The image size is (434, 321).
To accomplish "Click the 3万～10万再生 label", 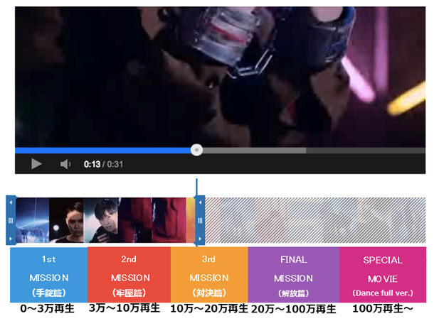I will tap(125, 308).
